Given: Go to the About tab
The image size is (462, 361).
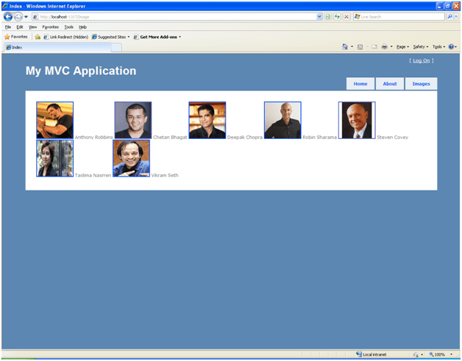Looking at the screenshot, I should coord(390,84).
